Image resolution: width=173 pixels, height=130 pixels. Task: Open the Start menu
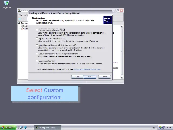pos(7,128)
